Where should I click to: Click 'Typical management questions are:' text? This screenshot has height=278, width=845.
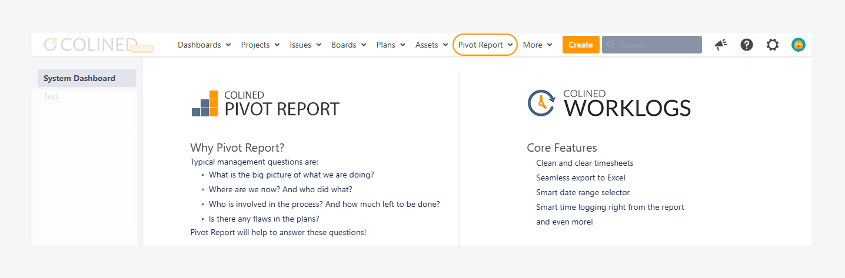click(254, 162)
